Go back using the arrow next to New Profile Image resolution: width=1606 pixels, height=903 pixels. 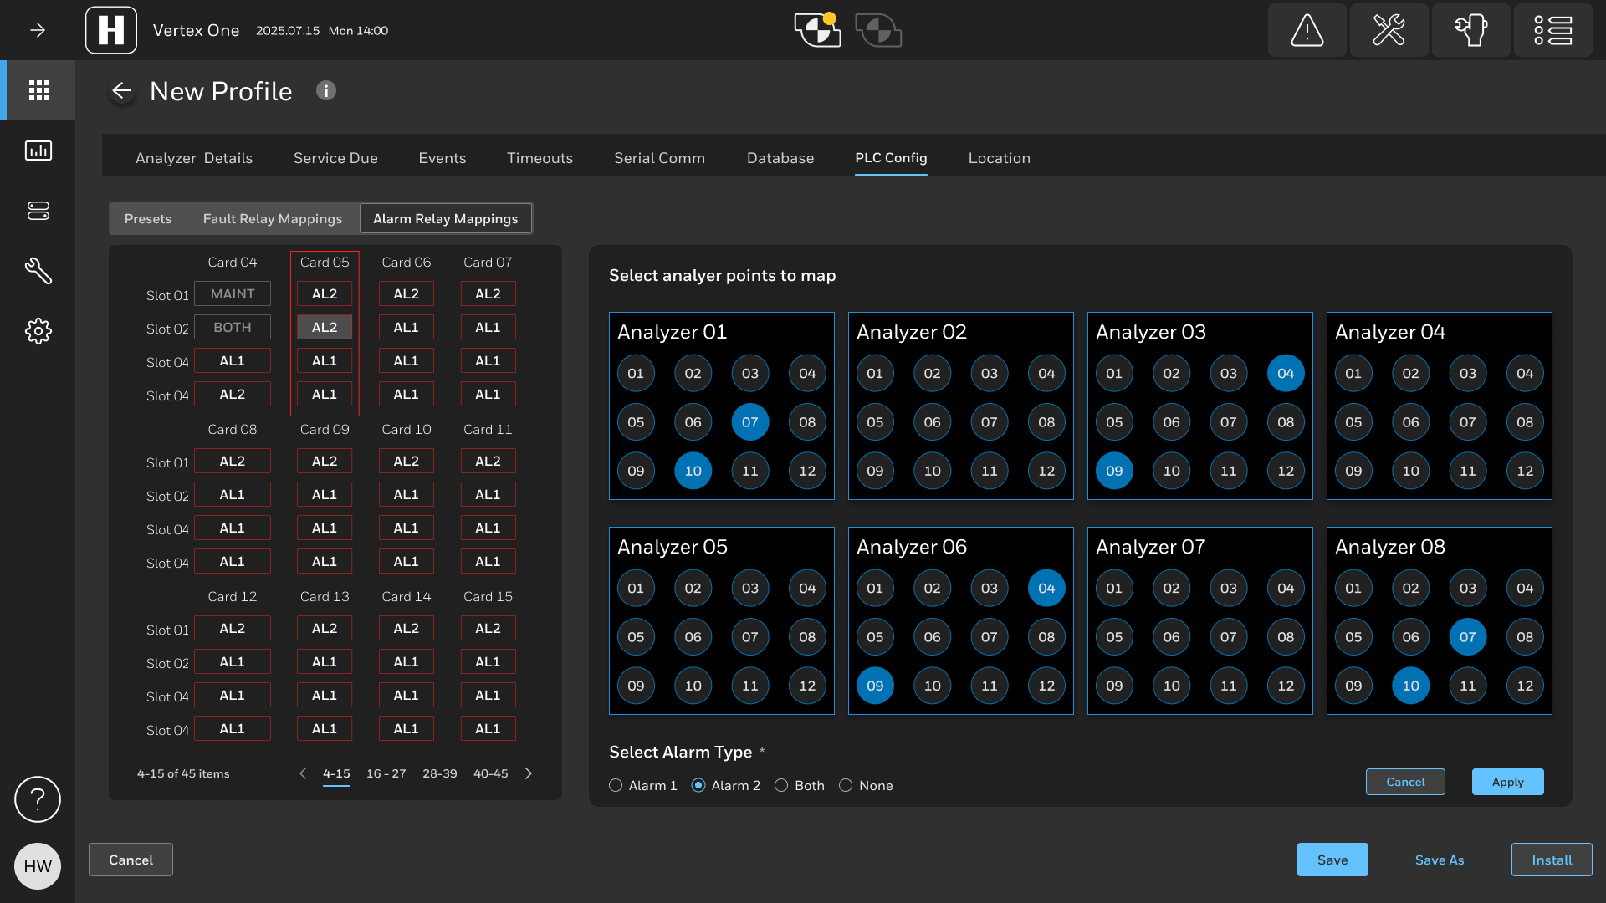122,91
